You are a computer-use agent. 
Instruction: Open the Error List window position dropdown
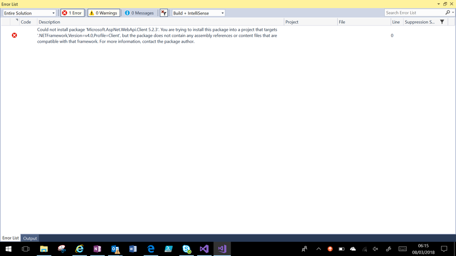point(439,4)
